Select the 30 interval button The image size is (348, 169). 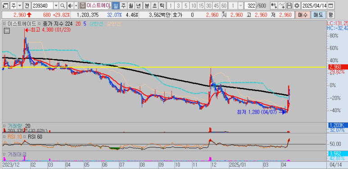[x=209, y=5]
